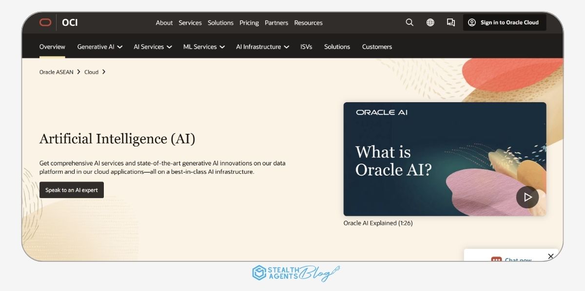Click the Speak to an AI expert button
This screenshot has width=585, height=291.
click(71, 190)
